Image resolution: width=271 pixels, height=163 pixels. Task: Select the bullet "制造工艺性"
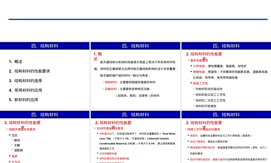pyautogui.click(x=200, y=83)
